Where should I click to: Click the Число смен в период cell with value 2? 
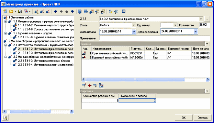(137, 100)
